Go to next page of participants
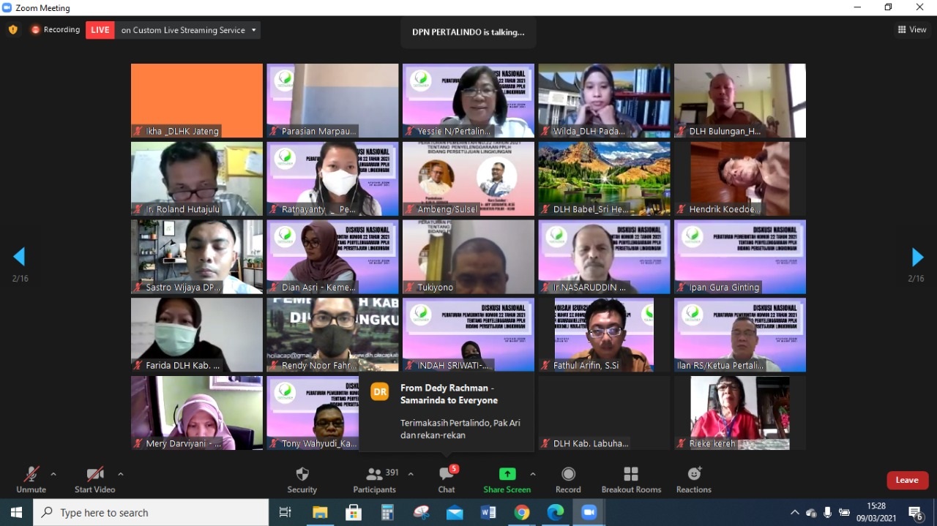 click(917, 258)
